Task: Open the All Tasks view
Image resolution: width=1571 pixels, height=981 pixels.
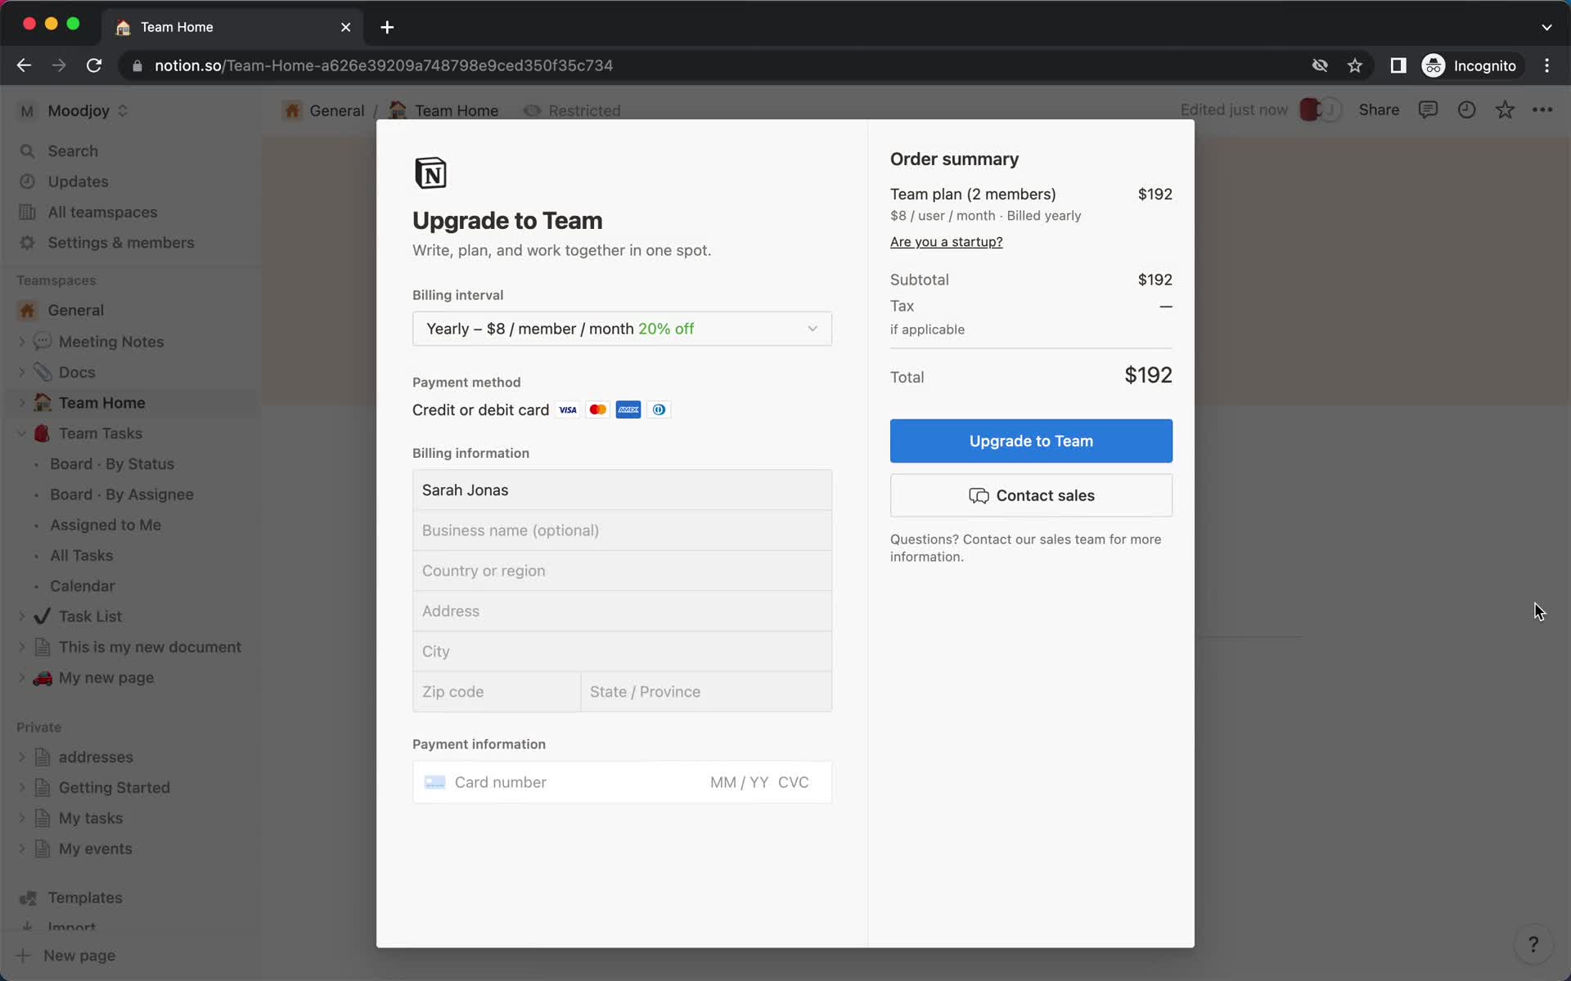Action: click(x=81, y=556)
